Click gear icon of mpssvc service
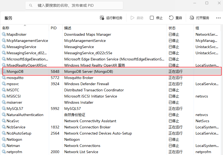 4,84
